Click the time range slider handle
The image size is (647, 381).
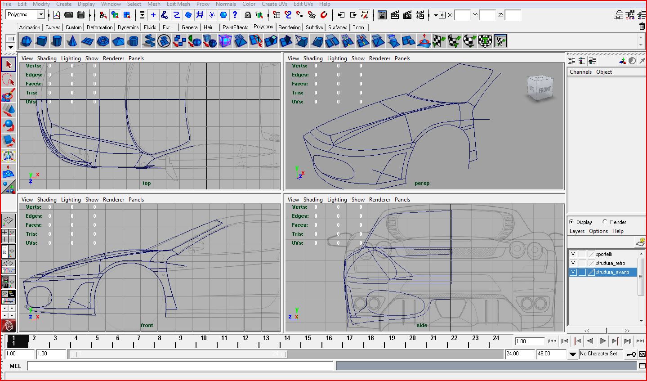[x=74, y=354]
